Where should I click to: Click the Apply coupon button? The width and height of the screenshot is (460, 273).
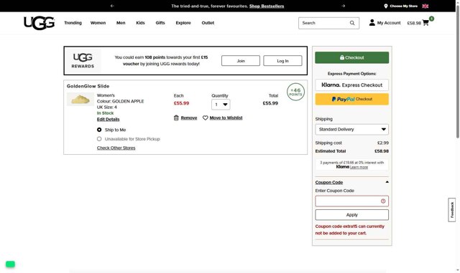(x=351, y=215)
